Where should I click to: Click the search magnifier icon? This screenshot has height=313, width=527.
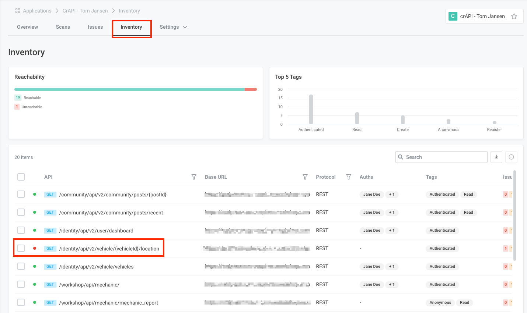tap(401, 157)
